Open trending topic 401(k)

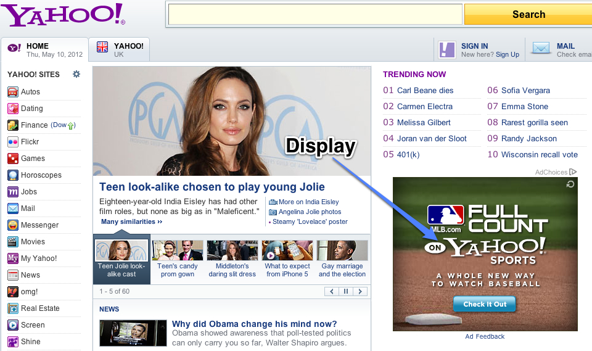(x=408, y=155)
